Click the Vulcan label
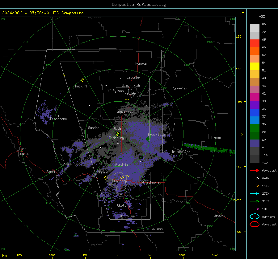Viewport: 278px width, 259px height. (x=157, y=229)
